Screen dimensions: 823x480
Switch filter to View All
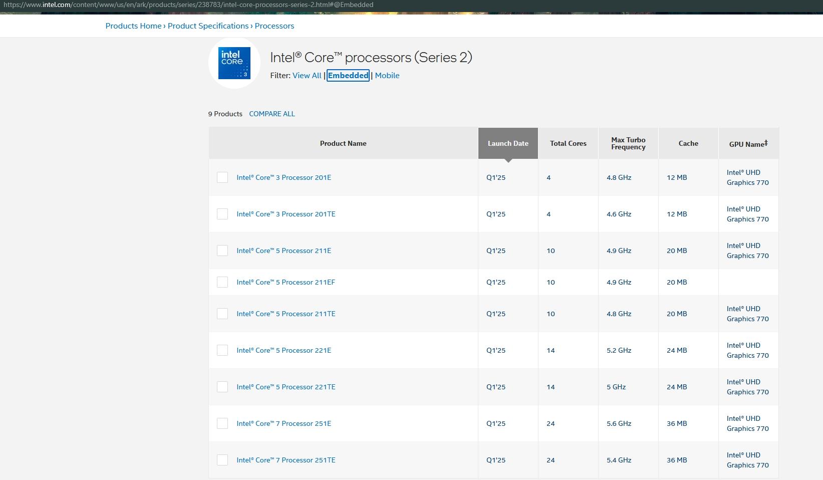coord(307,76)
